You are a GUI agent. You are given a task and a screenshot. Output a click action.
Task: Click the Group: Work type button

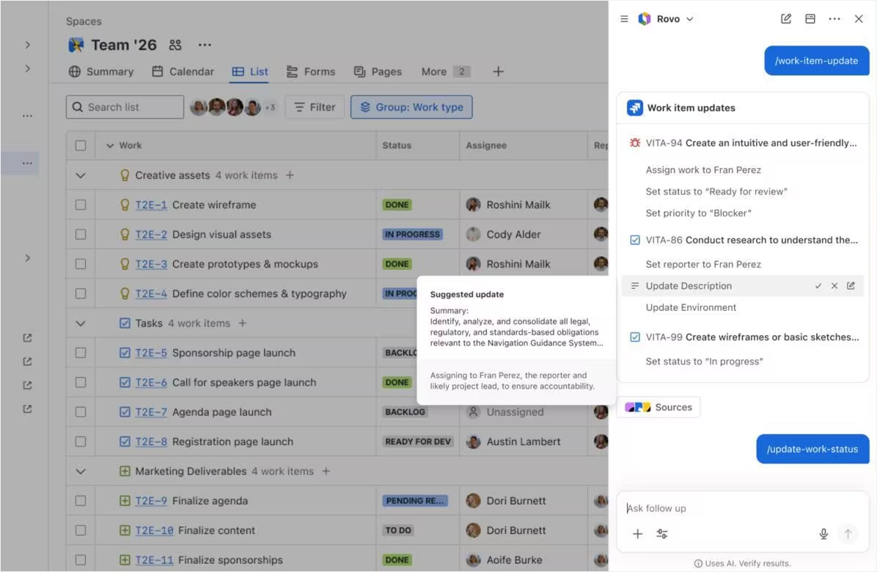411,107
